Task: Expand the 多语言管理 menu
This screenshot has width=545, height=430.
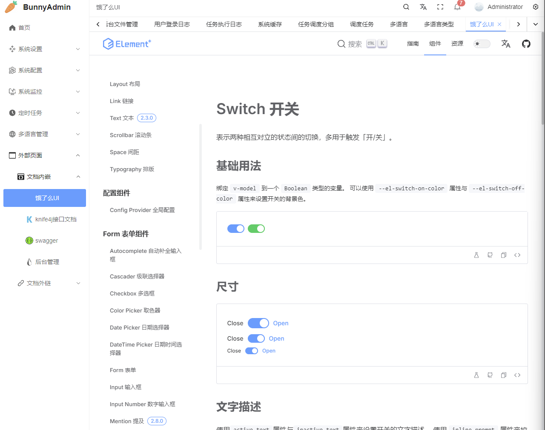Action: pyautogui.click(x=45, y=134)
